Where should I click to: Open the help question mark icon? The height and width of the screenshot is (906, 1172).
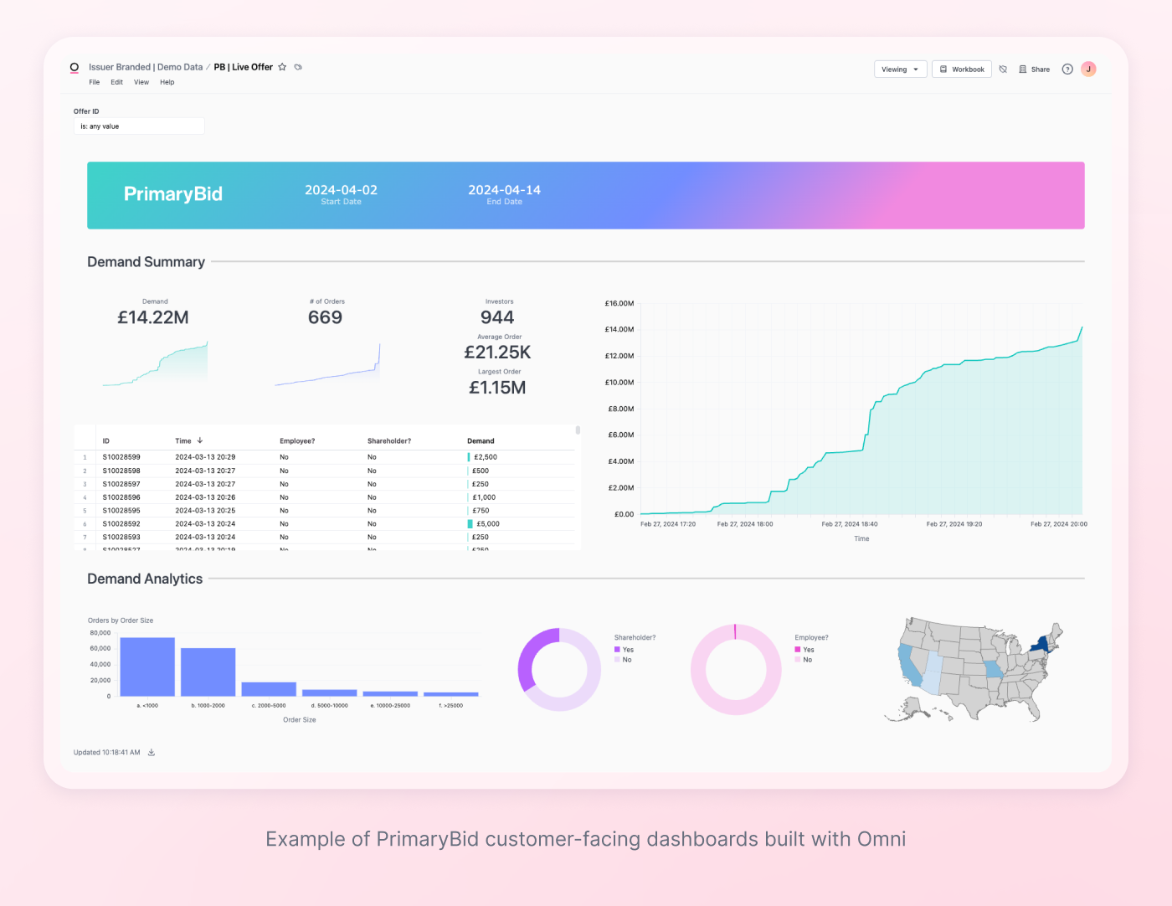point(1067,69)
